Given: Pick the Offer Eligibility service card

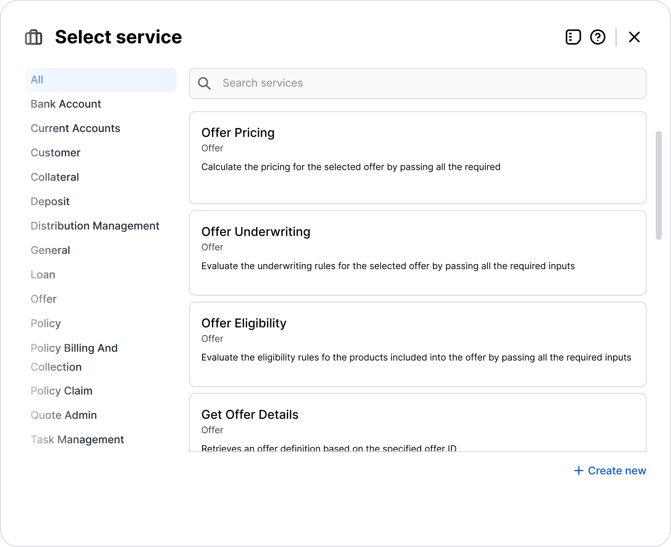Looking at the screenshot, I should [x=418, y=344].
